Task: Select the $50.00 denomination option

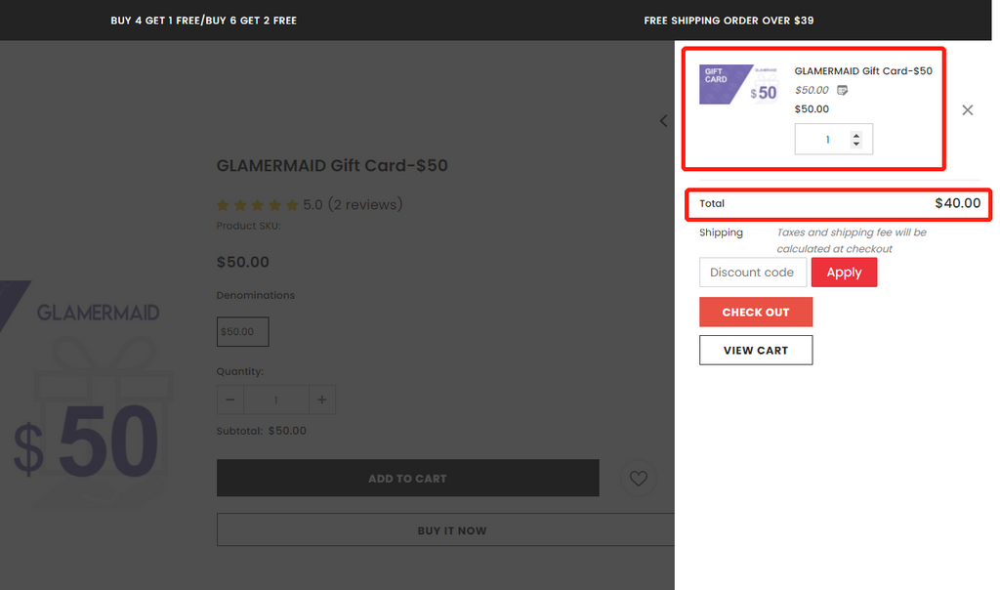Action: click(242, 332)
